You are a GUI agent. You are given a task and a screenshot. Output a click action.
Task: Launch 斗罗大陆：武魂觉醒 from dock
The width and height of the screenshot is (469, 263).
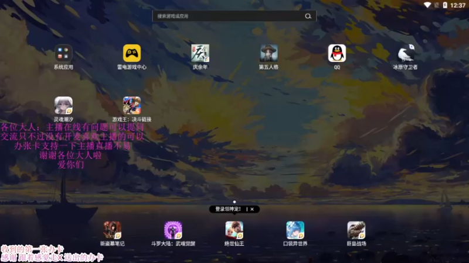pyautogui.click(x=173, y=230)
